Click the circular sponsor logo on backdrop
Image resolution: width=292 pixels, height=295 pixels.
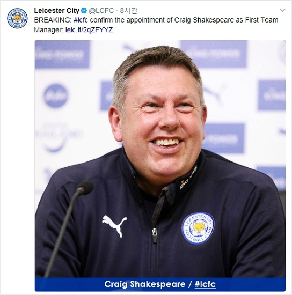(56, 95)
